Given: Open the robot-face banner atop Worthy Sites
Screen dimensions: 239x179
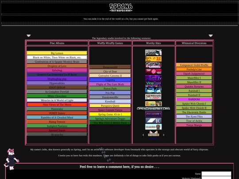Looking at the screenshot, I should coord(153,53).
